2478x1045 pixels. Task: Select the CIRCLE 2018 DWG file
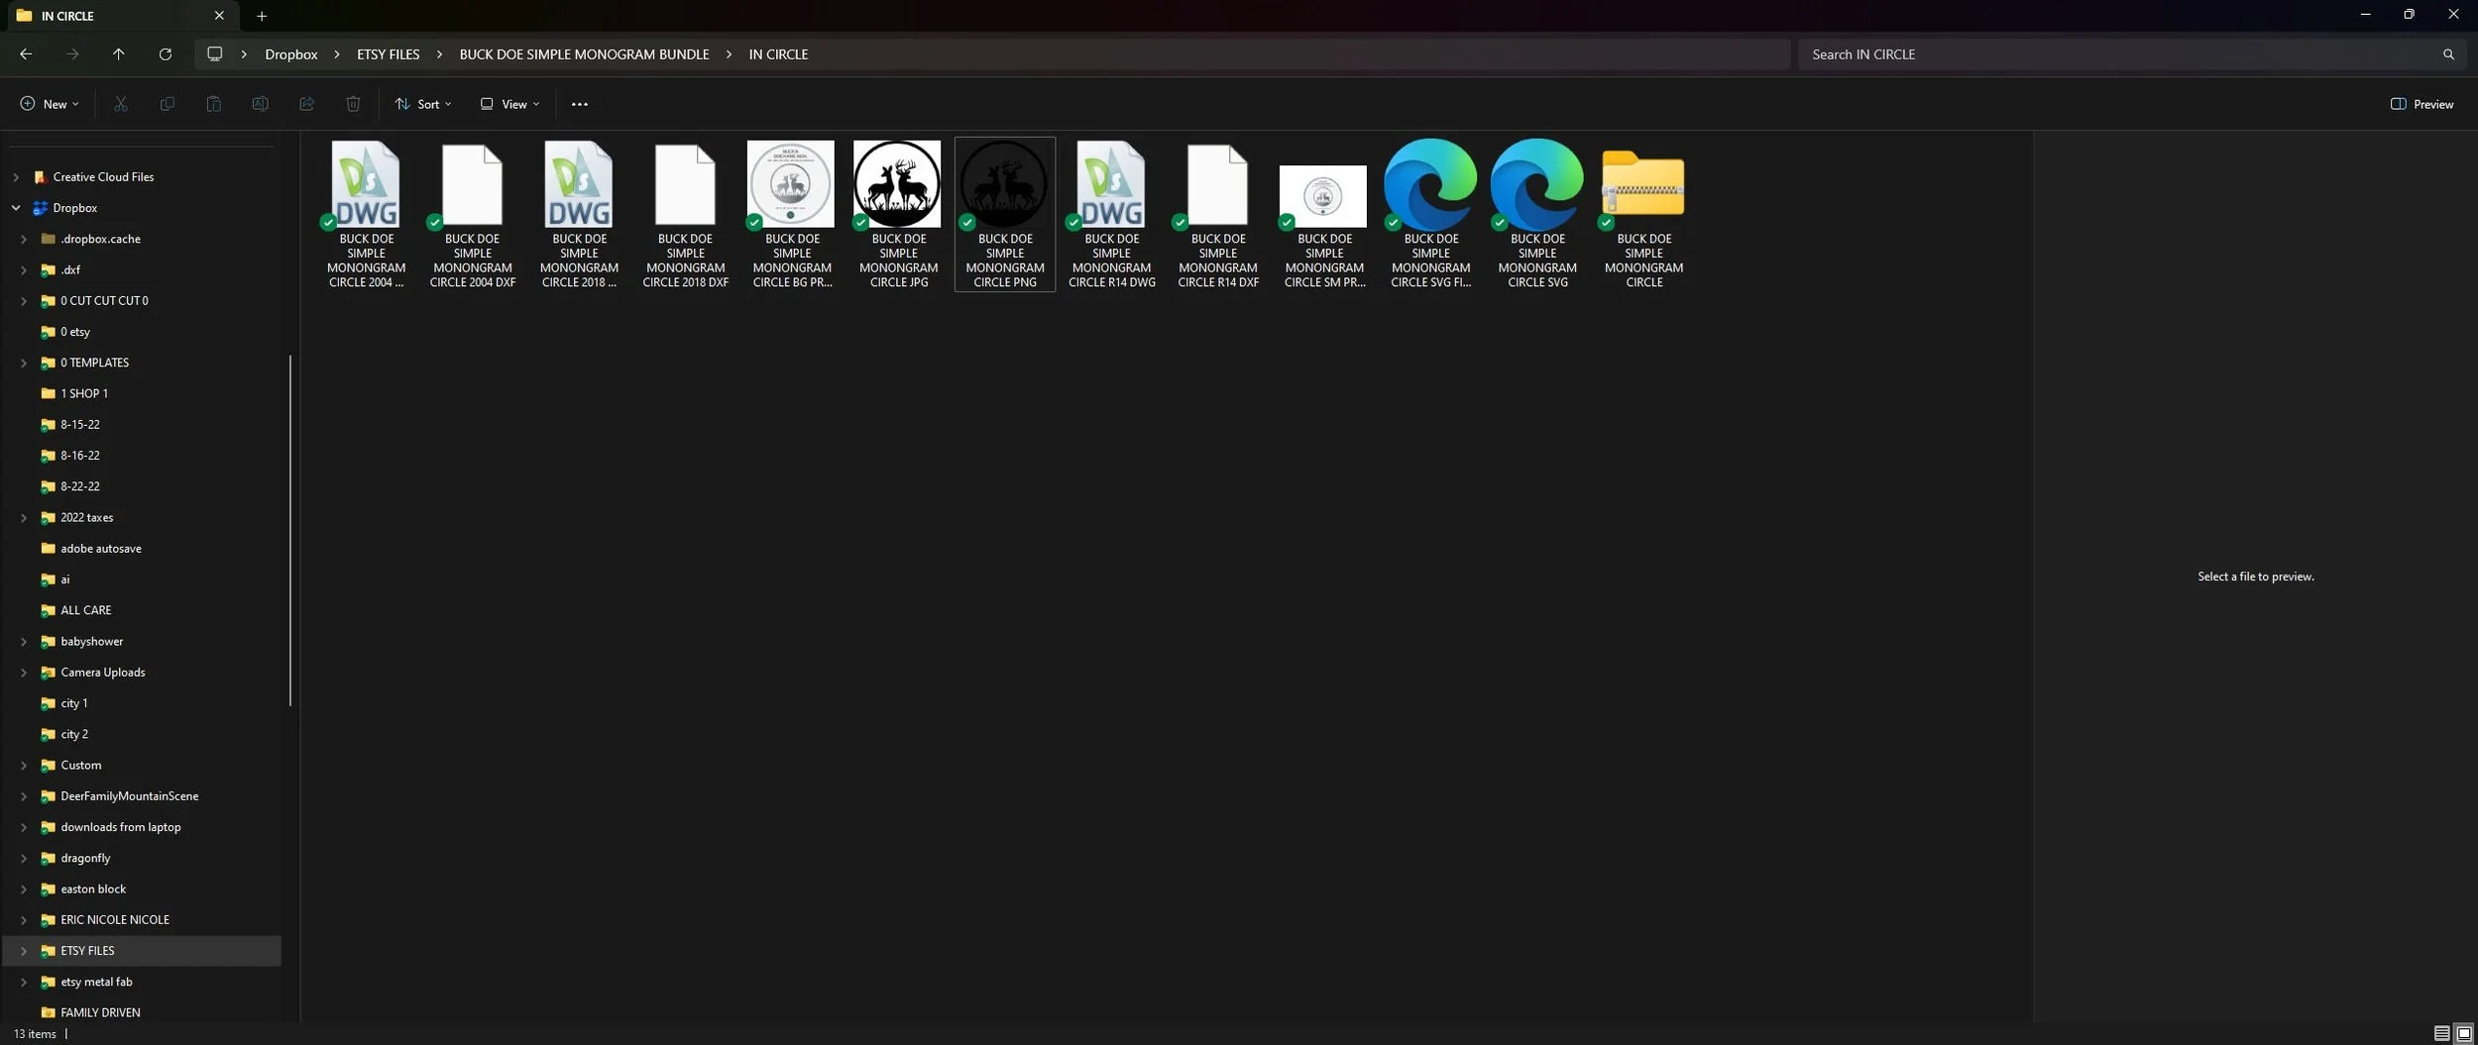[579, 214]
